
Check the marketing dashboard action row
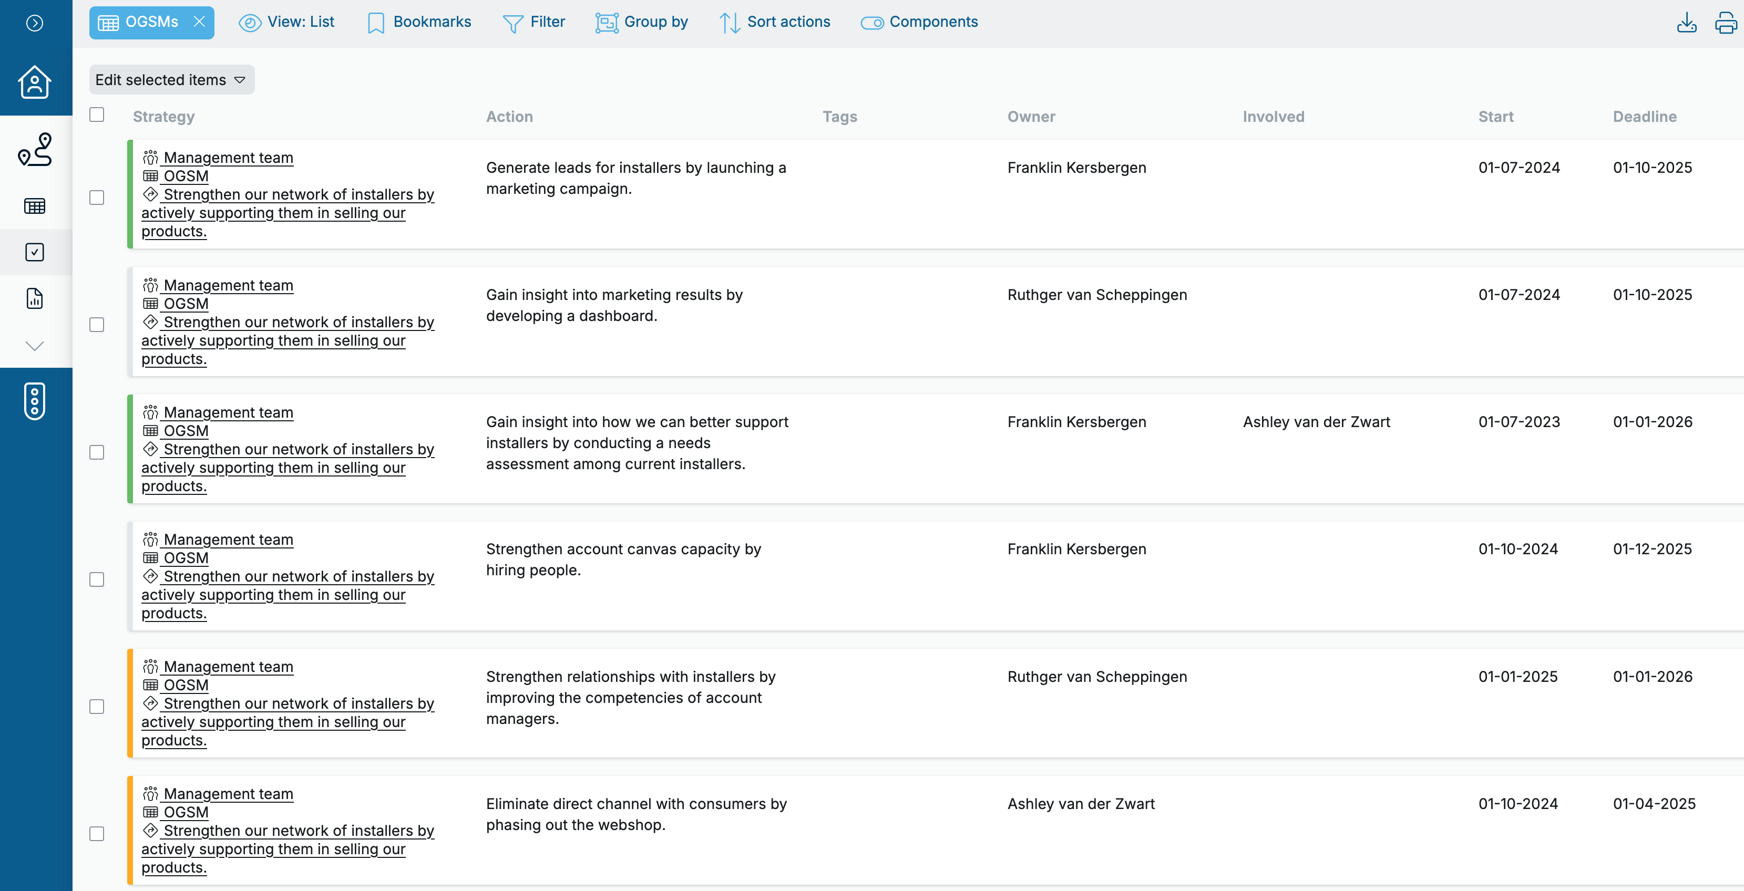97,325
